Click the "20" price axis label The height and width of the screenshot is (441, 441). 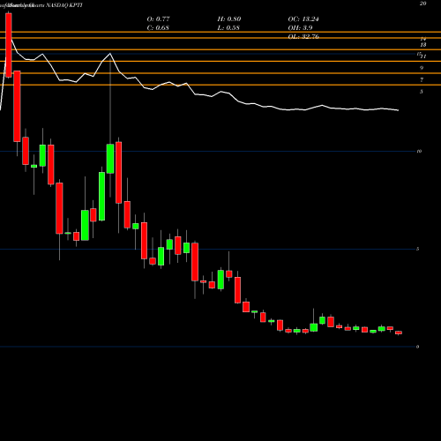pos(422,4)
